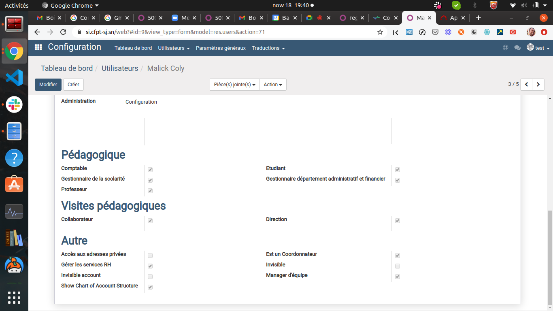Image resolution: width=553 pixels, height=311 pixels.
Task: Expand the Utilisateurs menu dropdown
Action: pyautogui.click(x=174, y=48)
